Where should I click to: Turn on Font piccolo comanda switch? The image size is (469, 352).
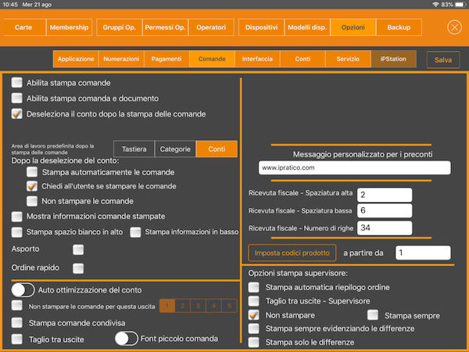pyautogui.click(x=126, y=339)
